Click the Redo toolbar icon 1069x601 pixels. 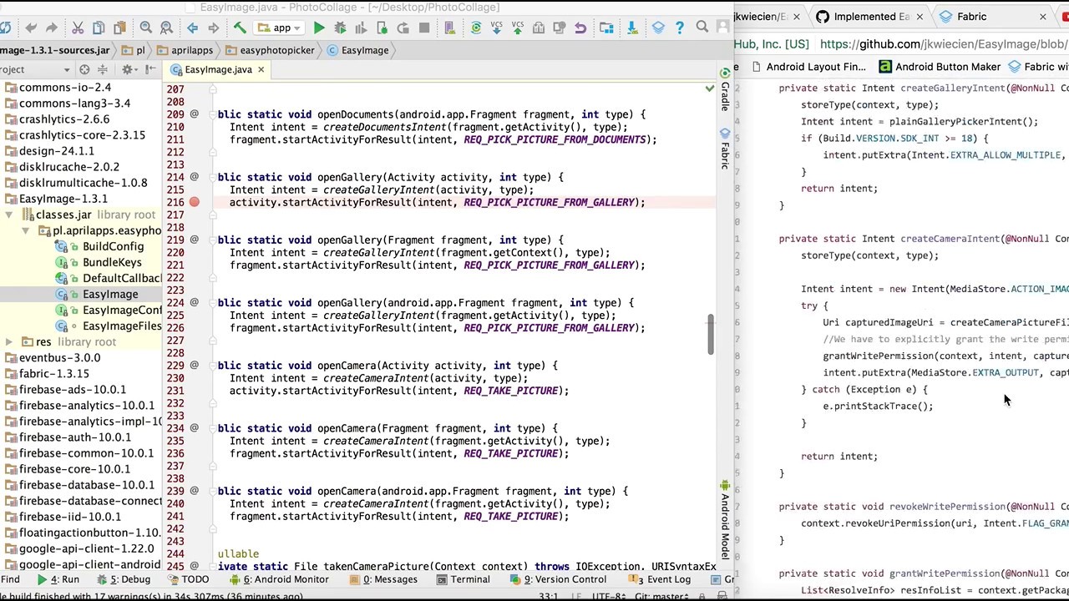[x=52, y=28]
